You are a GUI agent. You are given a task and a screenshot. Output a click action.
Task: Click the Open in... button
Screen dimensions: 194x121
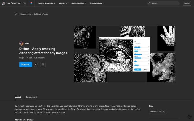[26, 64]
